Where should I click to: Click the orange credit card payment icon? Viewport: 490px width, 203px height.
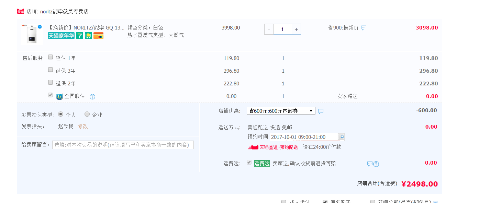coord(98,36)
